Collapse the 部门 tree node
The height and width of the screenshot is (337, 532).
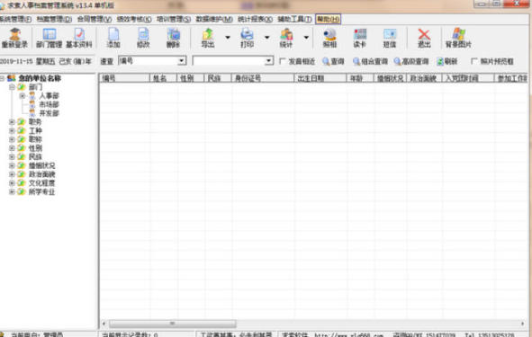(x=12, y=87)
